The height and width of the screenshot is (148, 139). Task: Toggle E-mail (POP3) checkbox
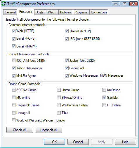[x=13, y=39]
